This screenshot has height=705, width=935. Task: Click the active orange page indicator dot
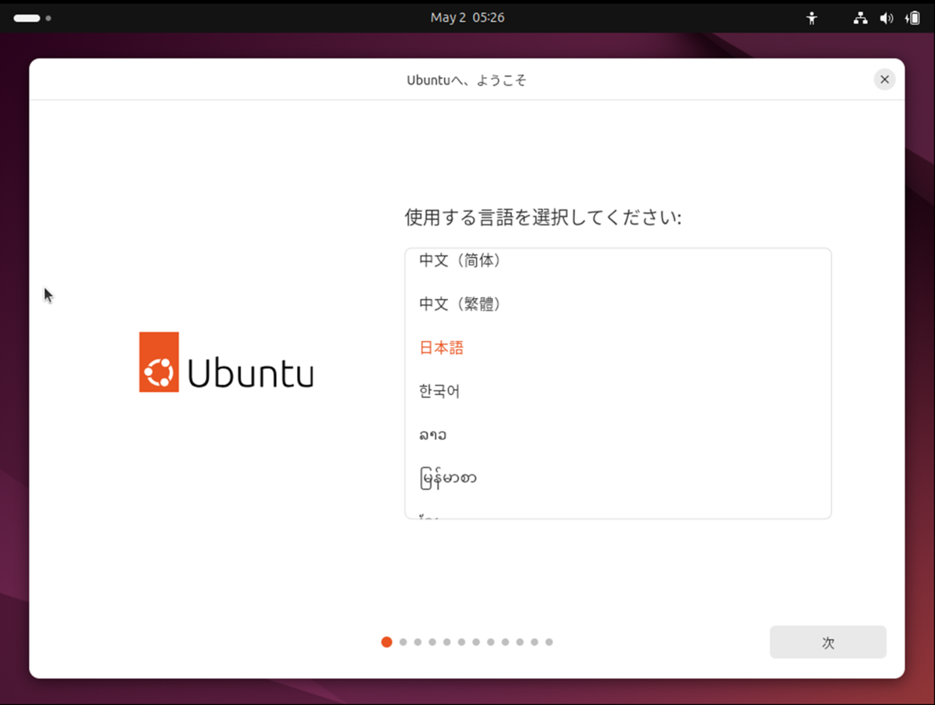[386, 642]
